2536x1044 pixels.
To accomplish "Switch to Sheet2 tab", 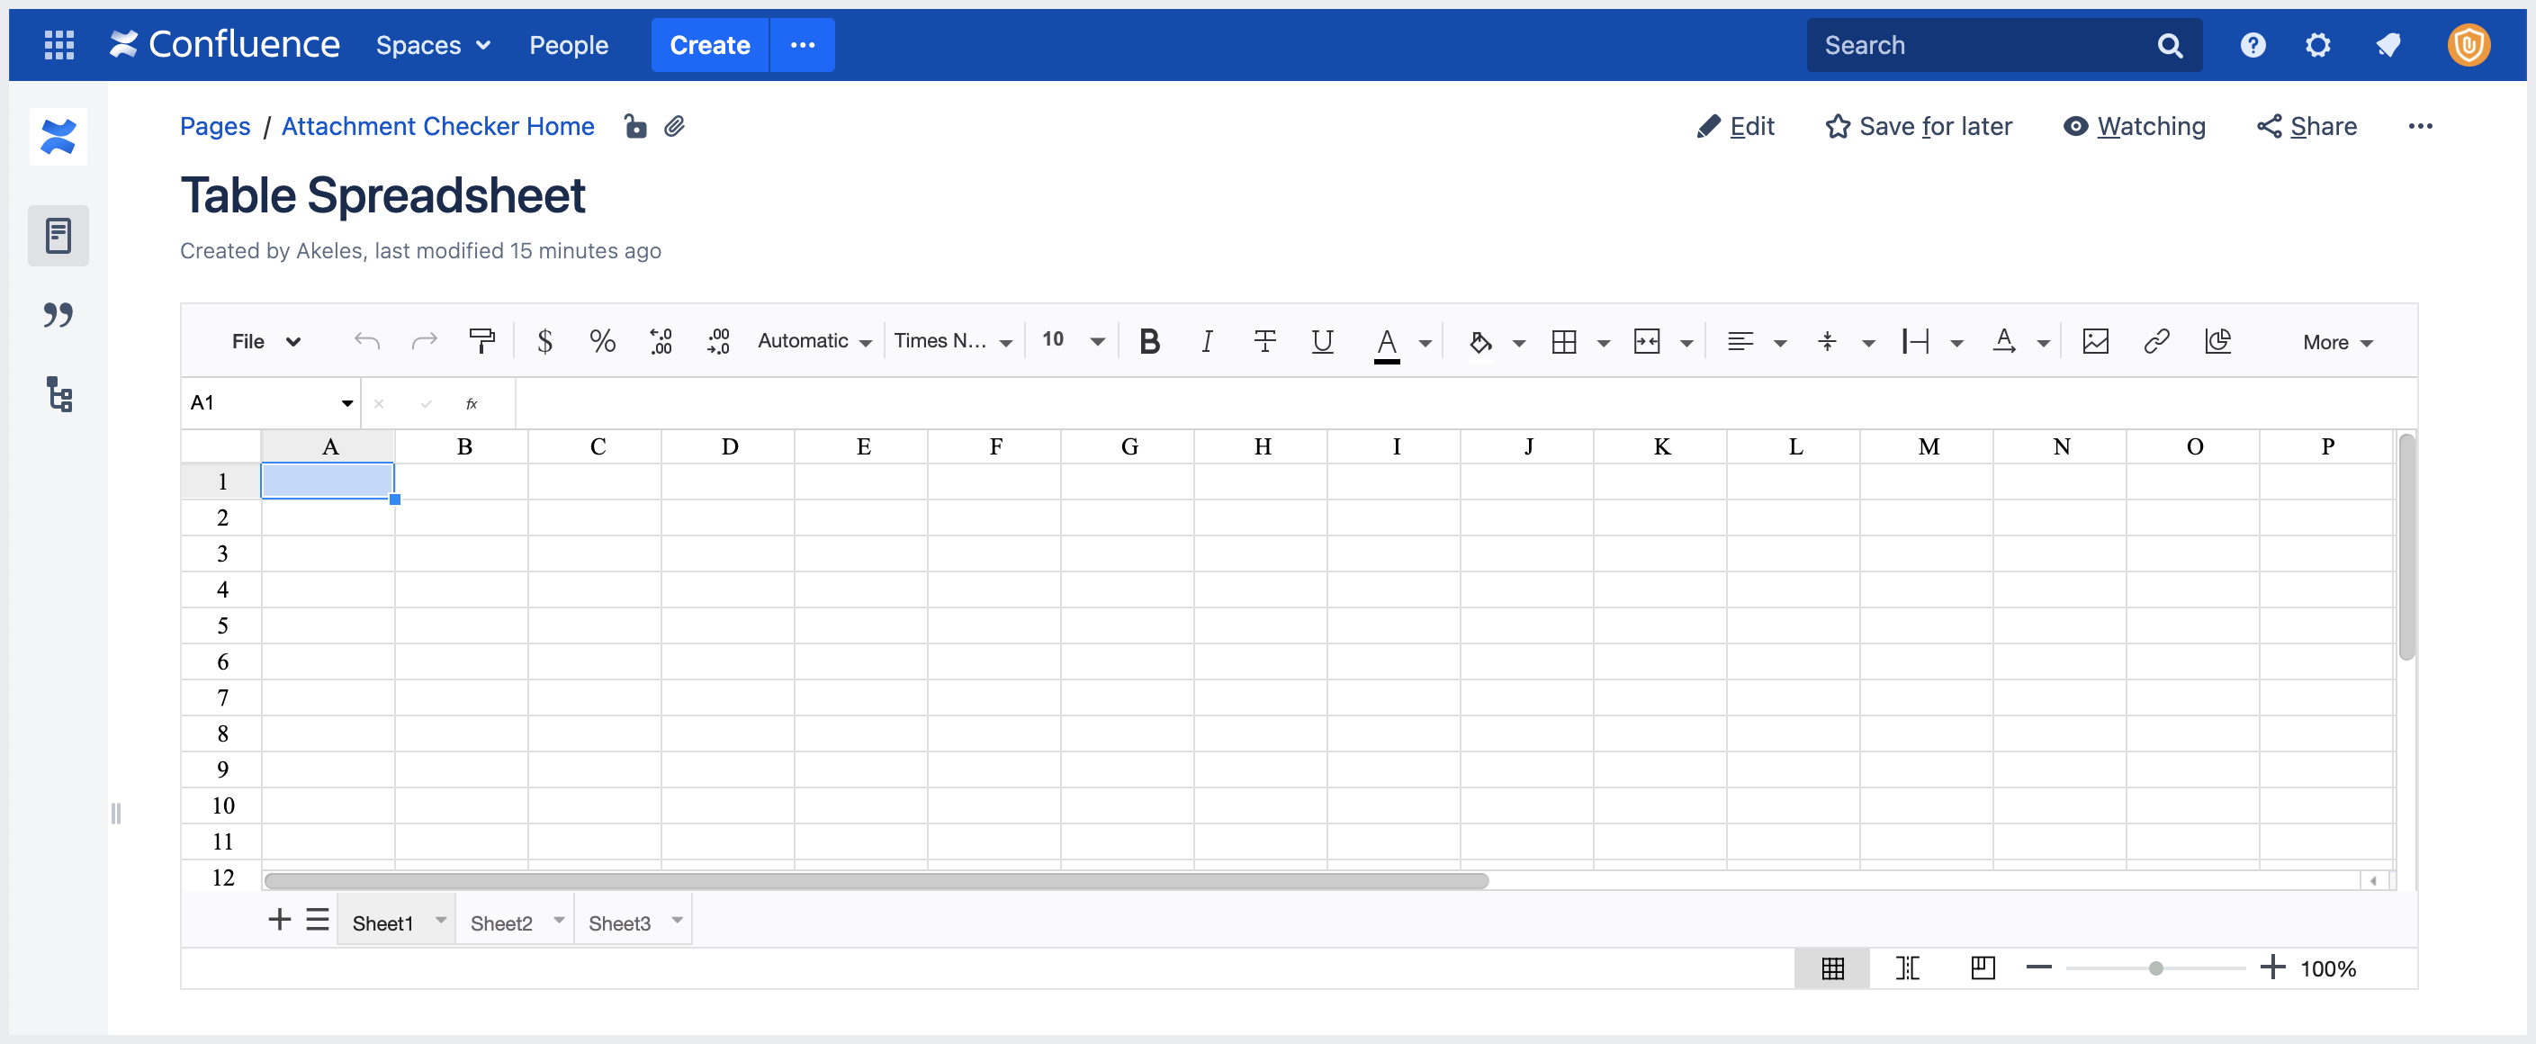I will (x=502, y=922).
